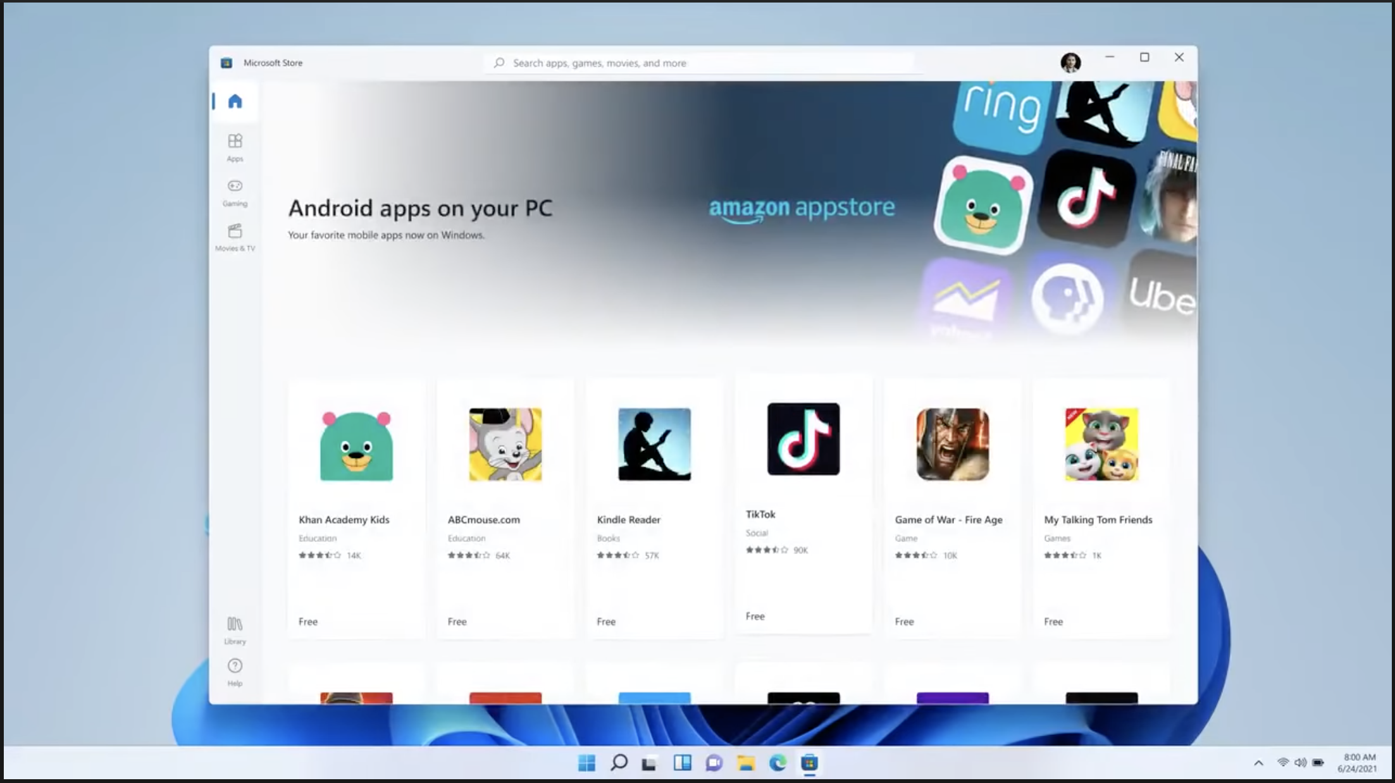Go to the Apps section in the sidebar
The width and height of the screenshot is (1395, 783).
pyautogui.click(x=235, y=147)
